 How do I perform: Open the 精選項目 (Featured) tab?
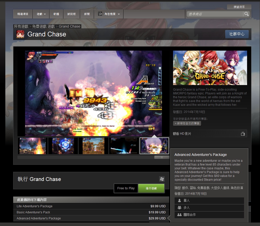[x=23, y=14]
